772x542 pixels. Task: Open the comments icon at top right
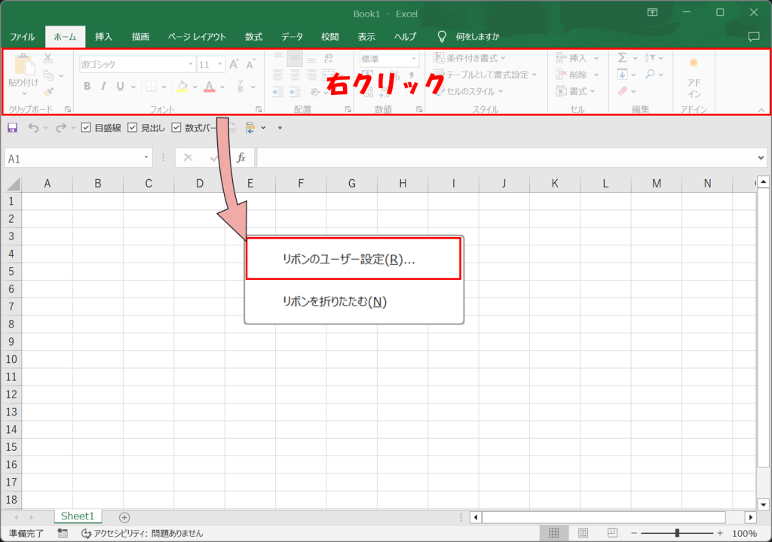point(753,36)
